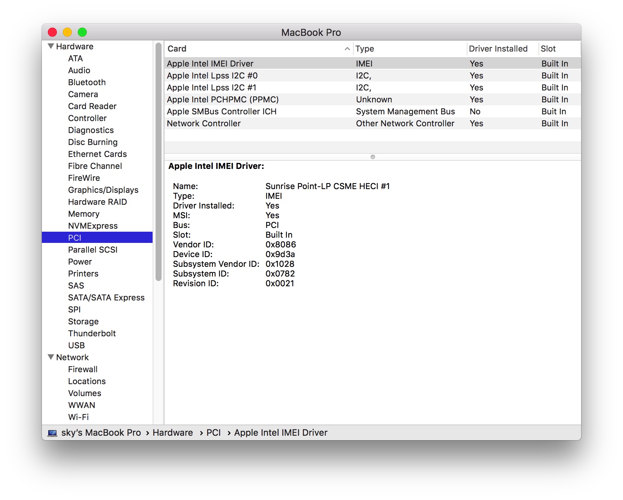Select SAS in the sidebar
The height and width of the screenshot is (500, 623).
[x=76, y=286]
